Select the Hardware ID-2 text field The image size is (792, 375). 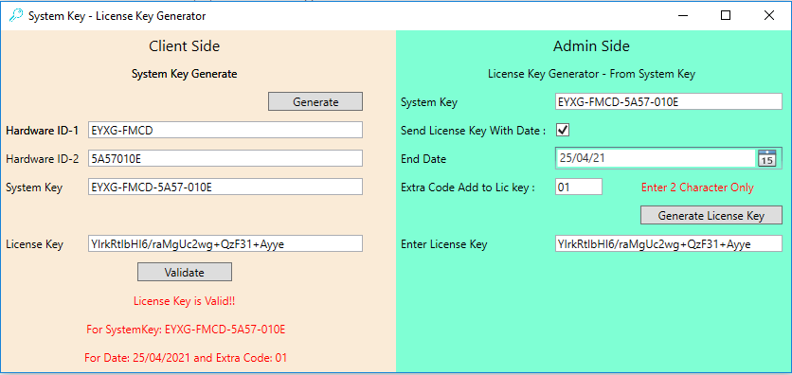tap(225, 158)
